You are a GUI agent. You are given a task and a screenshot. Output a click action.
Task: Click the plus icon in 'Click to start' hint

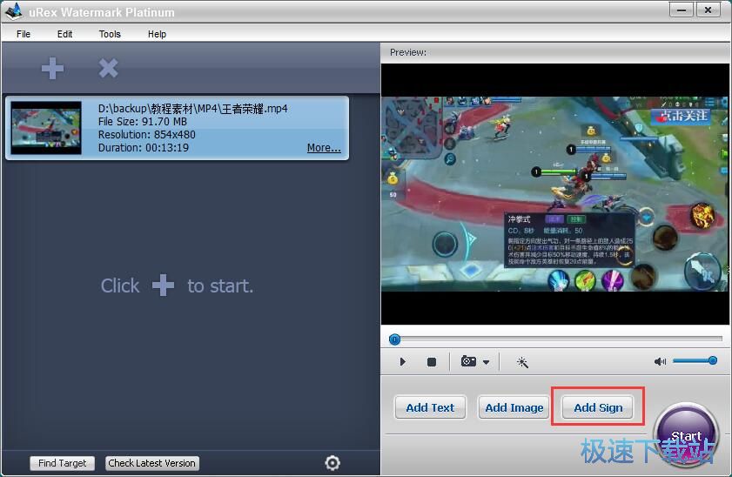click(x=163, y=286)
